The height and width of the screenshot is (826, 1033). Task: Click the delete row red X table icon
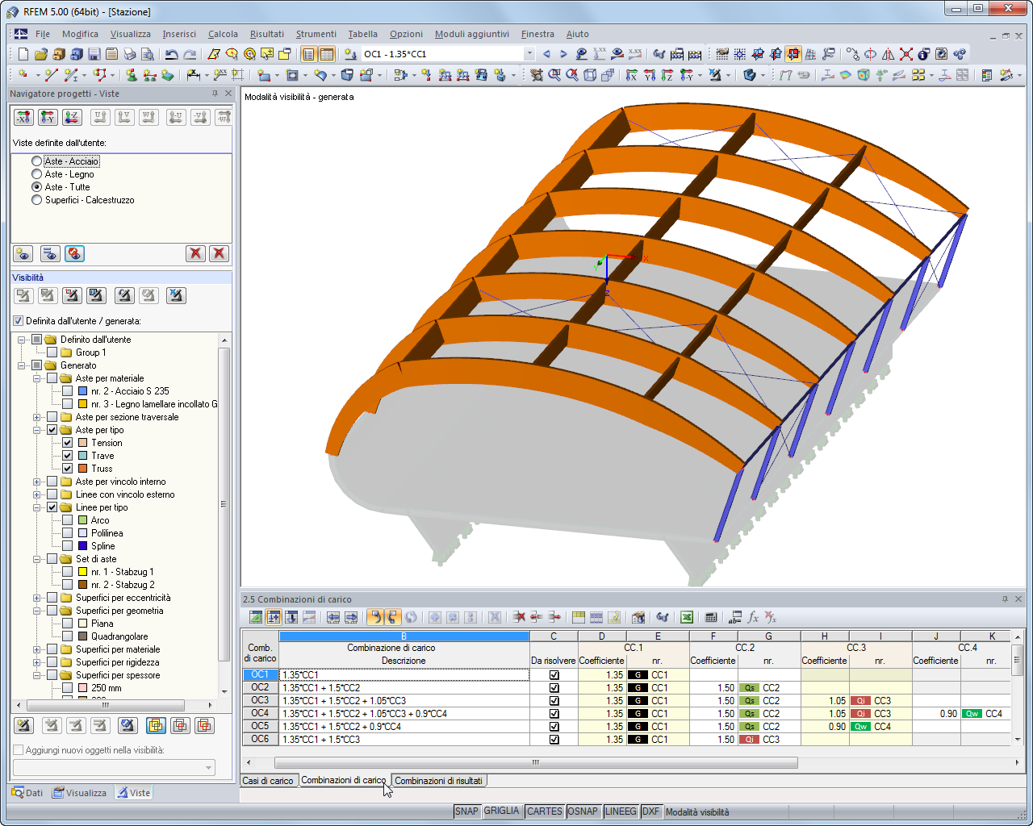(519, 617)
